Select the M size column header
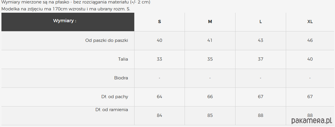 click(x=210, y=22)
